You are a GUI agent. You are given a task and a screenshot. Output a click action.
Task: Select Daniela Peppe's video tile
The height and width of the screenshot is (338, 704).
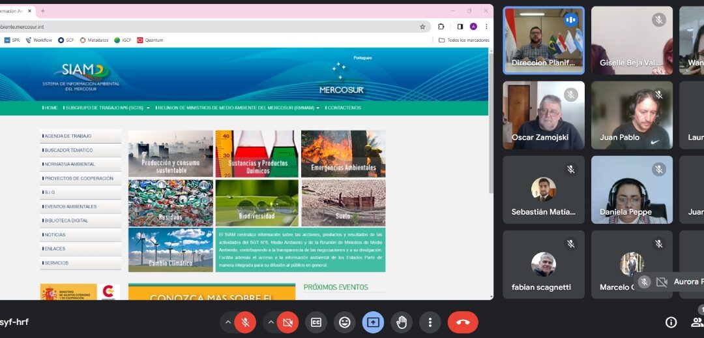(x=632, y=190)
